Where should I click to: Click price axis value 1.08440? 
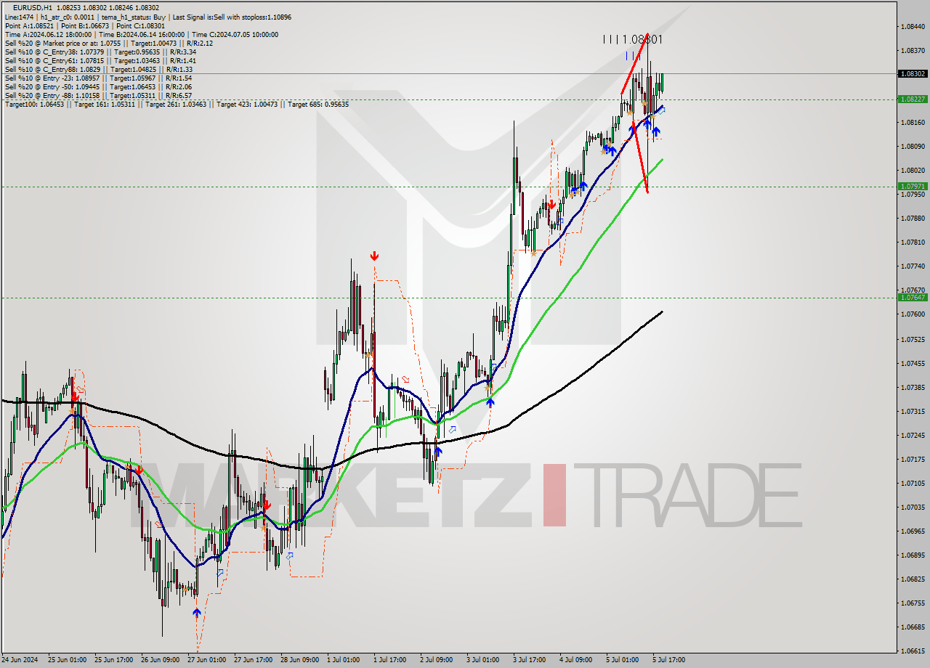913,26
